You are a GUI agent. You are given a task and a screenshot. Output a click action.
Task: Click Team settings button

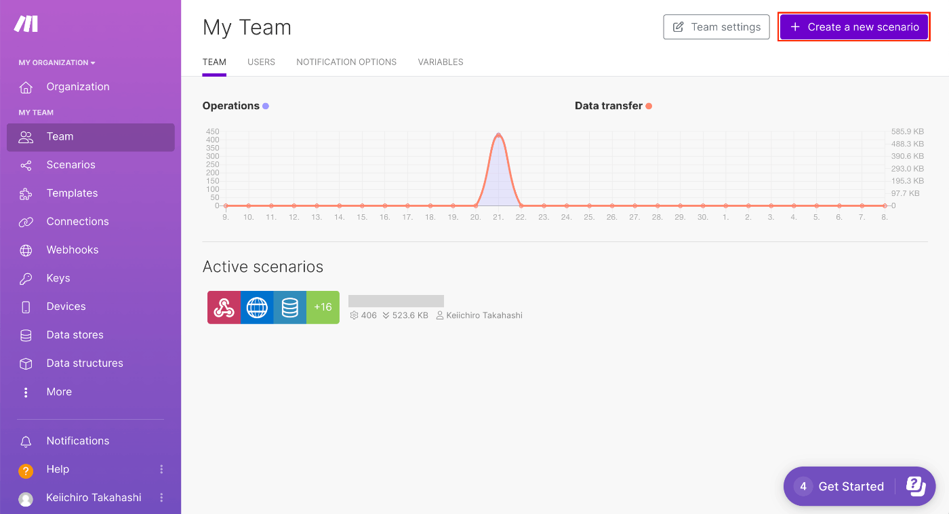(716, 27)
